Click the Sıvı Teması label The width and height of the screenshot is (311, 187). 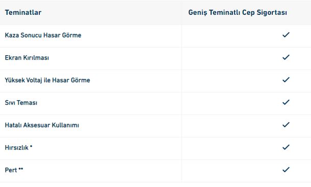click(x=21, y=103)
